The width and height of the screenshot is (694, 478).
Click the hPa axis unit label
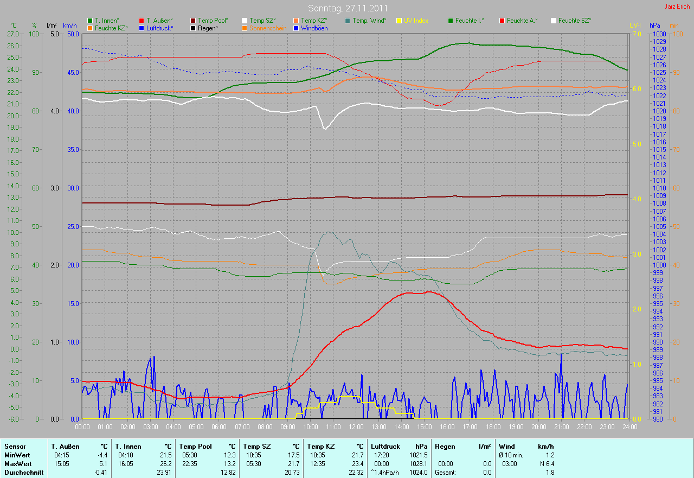[655, 26]
